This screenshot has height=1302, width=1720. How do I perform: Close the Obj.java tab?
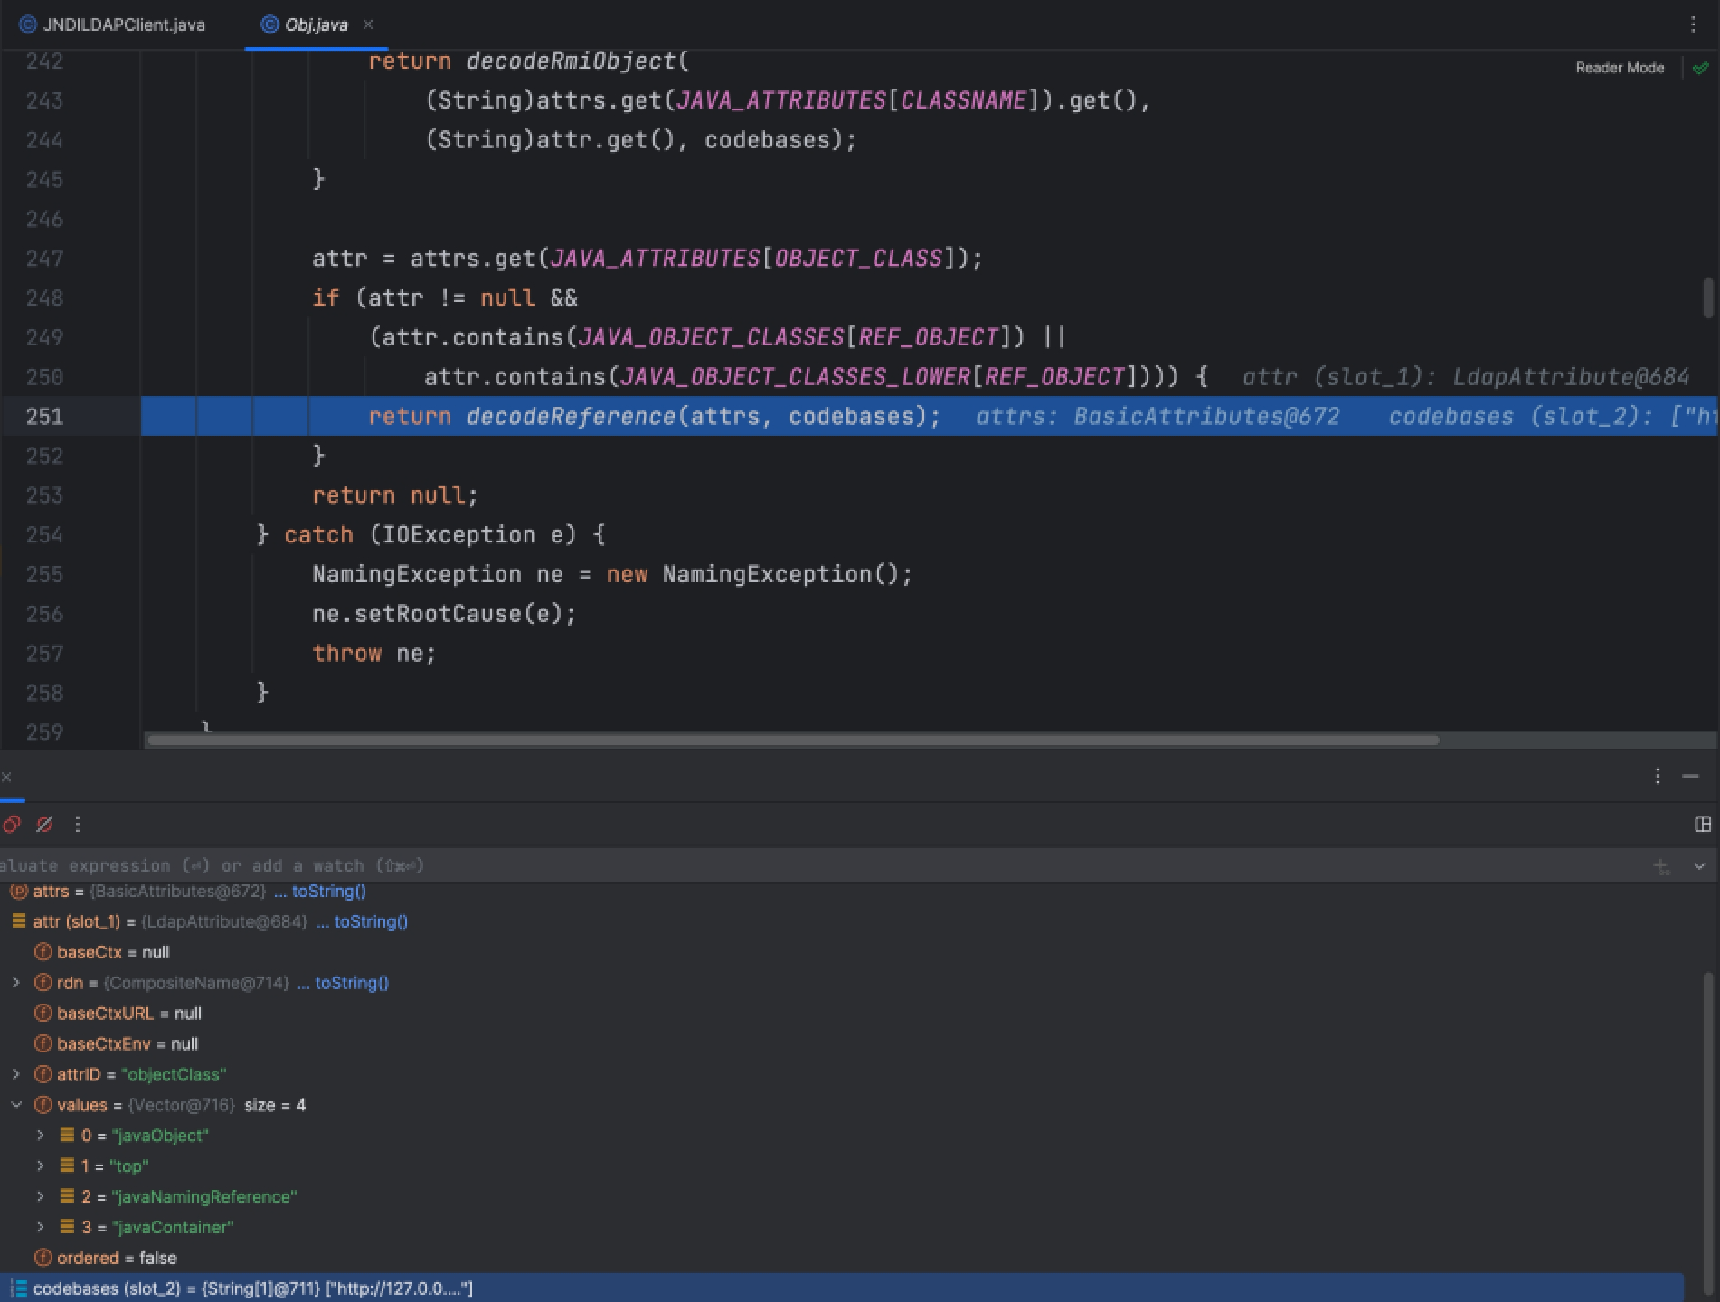tap(368, 24)
